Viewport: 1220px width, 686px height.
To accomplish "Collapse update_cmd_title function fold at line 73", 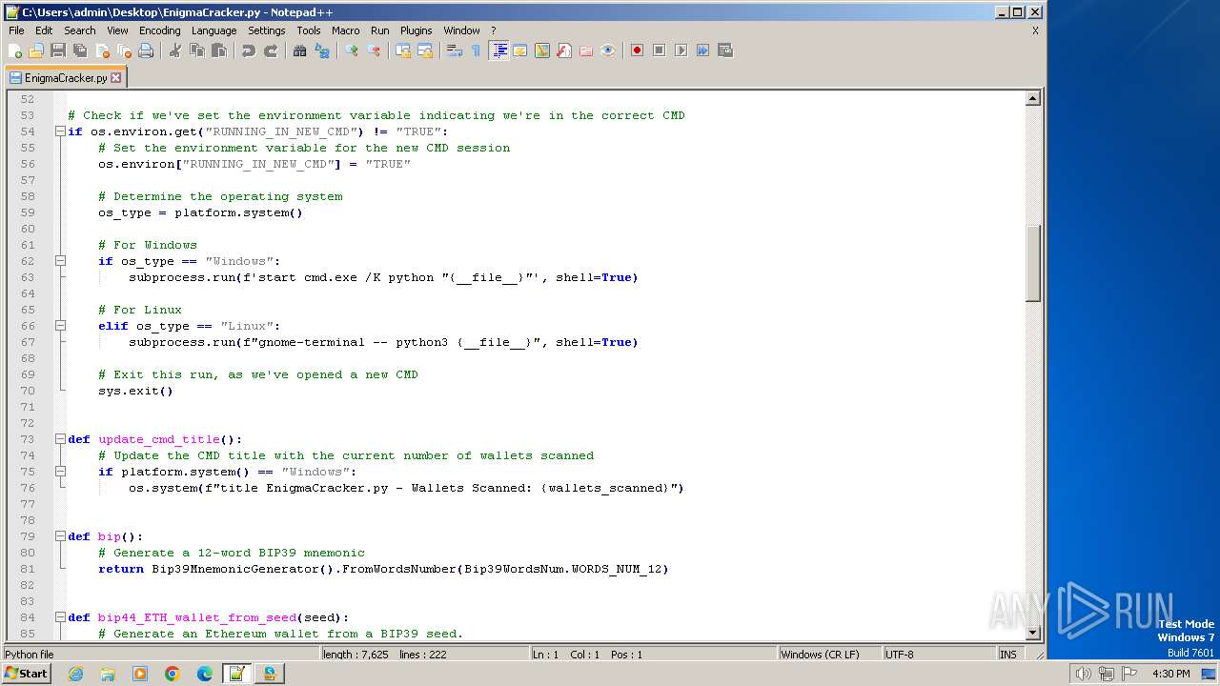I will pyautogui.click(x=60, y=439).
